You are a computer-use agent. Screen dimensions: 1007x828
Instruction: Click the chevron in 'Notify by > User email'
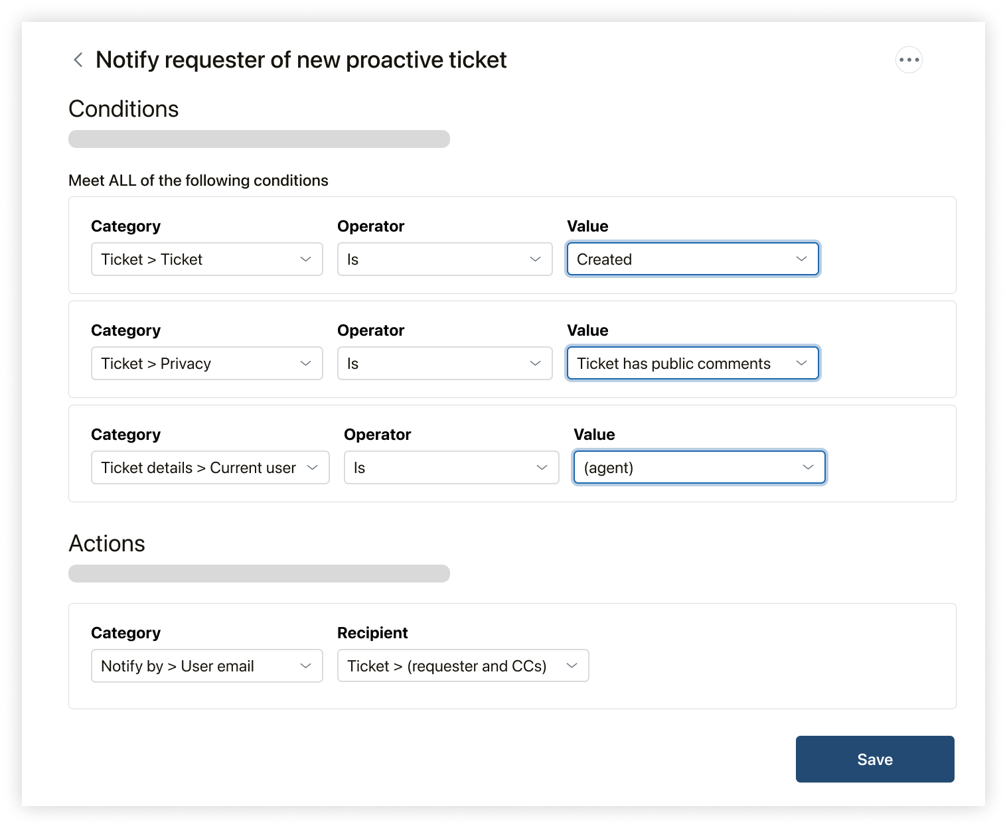pos(305,666)
